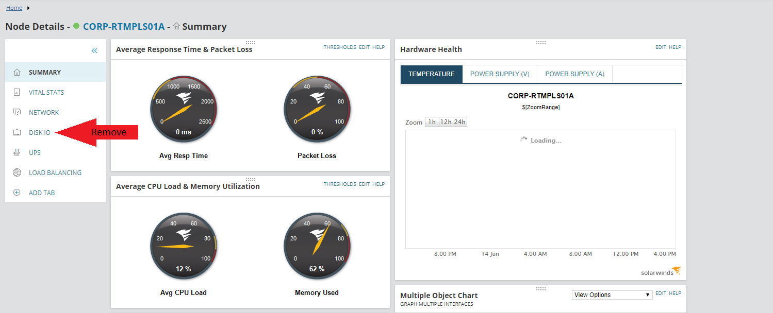Viewport: 773px width, 313px height.
Task: Click the Network monitor icon
Action: point(17,112)
